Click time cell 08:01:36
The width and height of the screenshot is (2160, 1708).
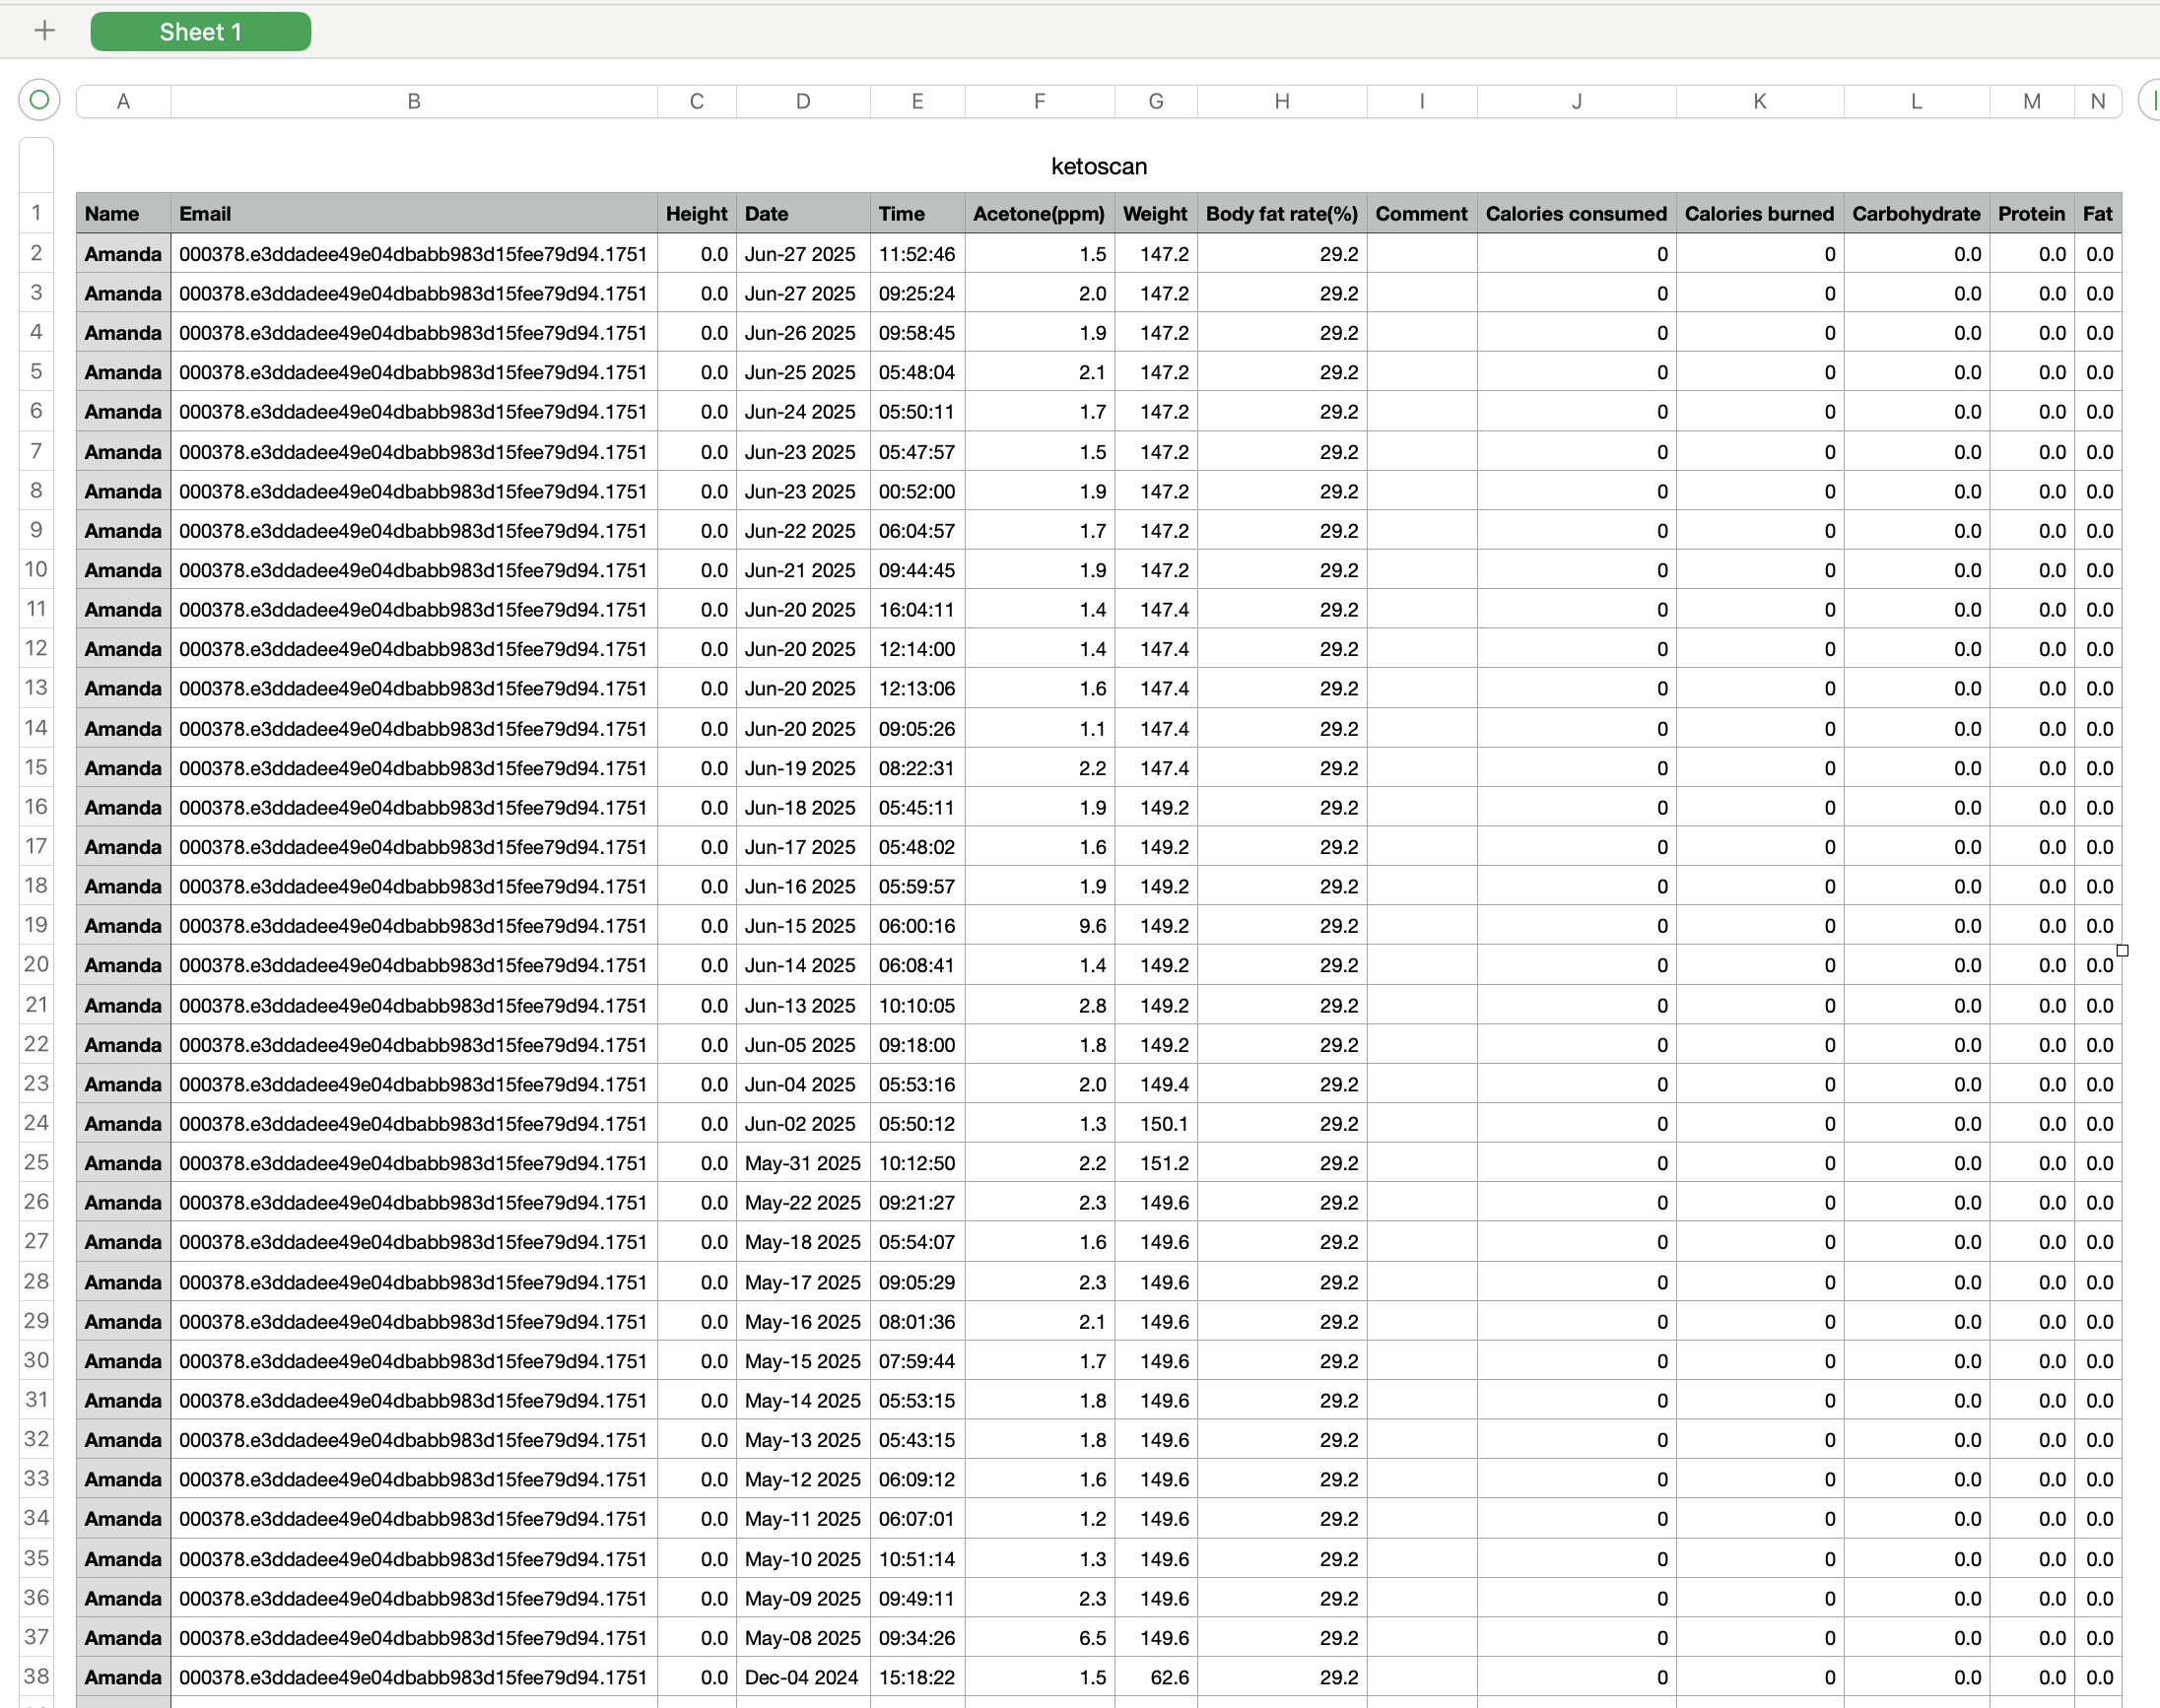(917, 1322)
